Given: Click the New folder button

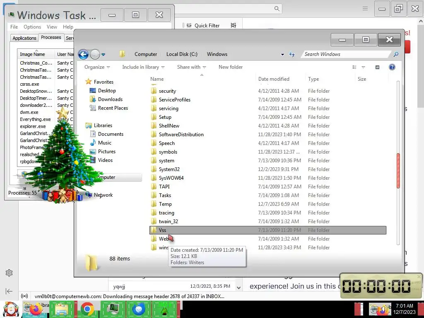Looking at the screenshot, I should point(231,67).
